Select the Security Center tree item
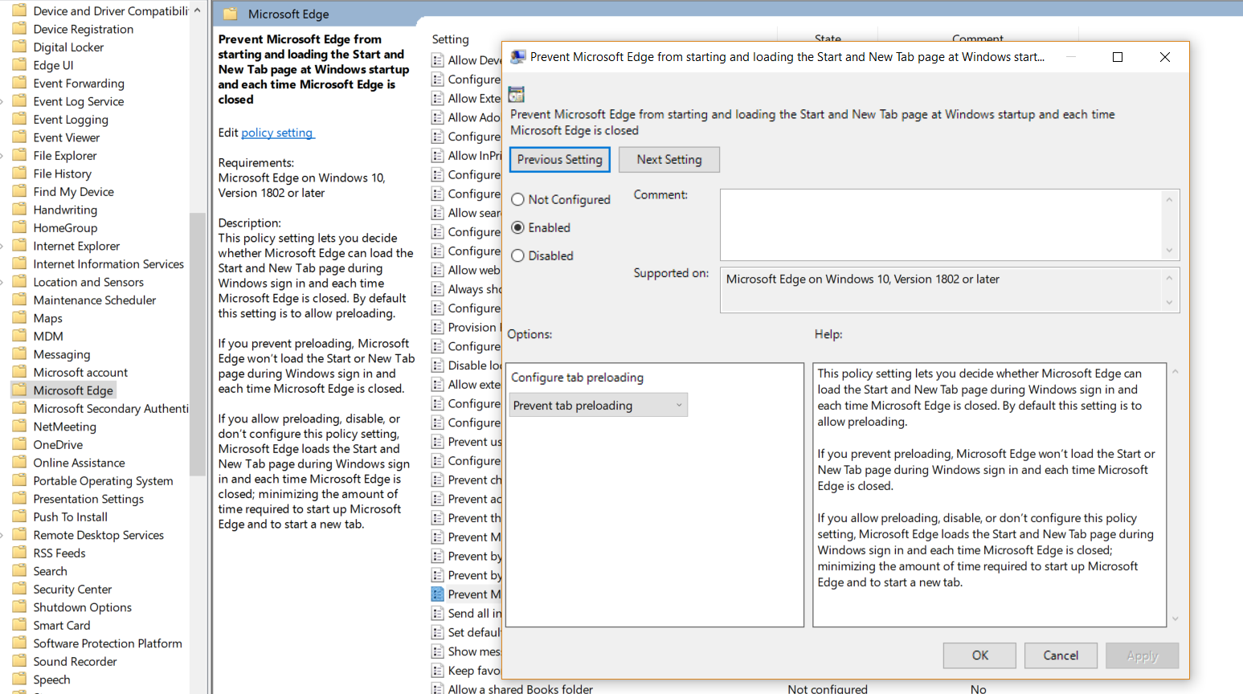This screenshot has height=694, width=1243. click(72, 590)
